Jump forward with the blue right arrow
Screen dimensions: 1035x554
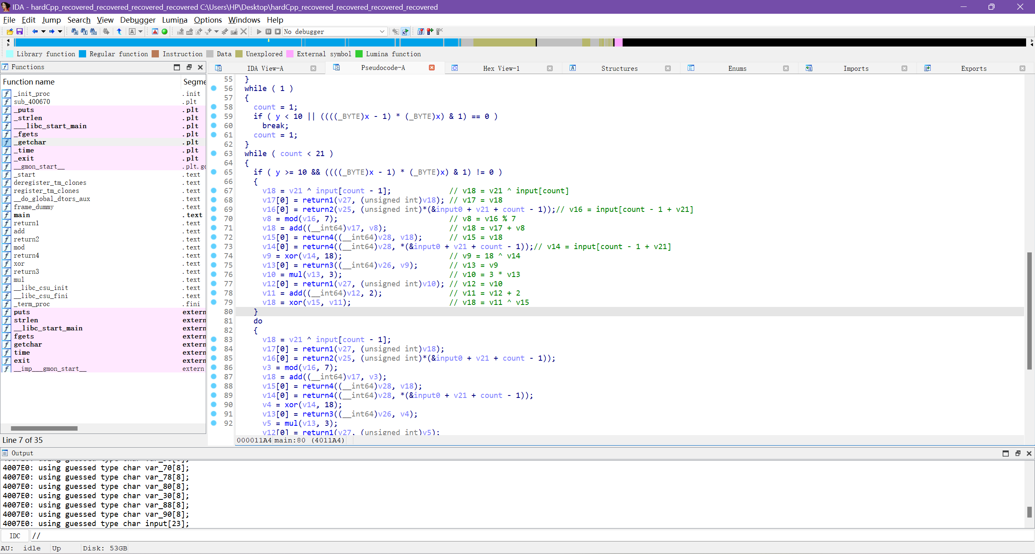52,32
